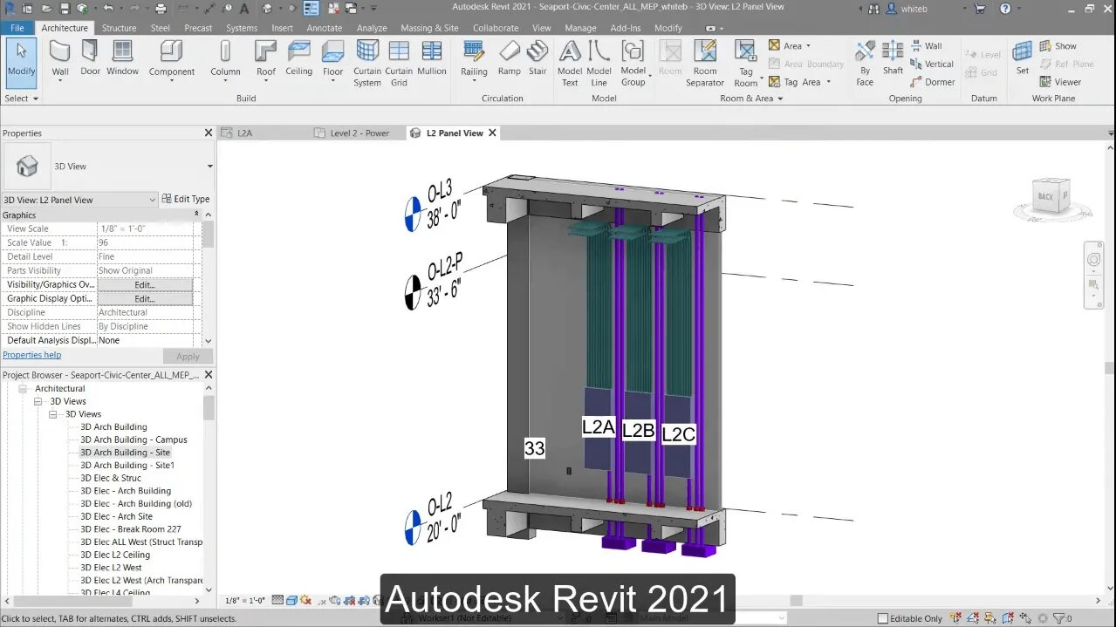Select the Column tool
1116x627 pixels.
tap(225, 61)
